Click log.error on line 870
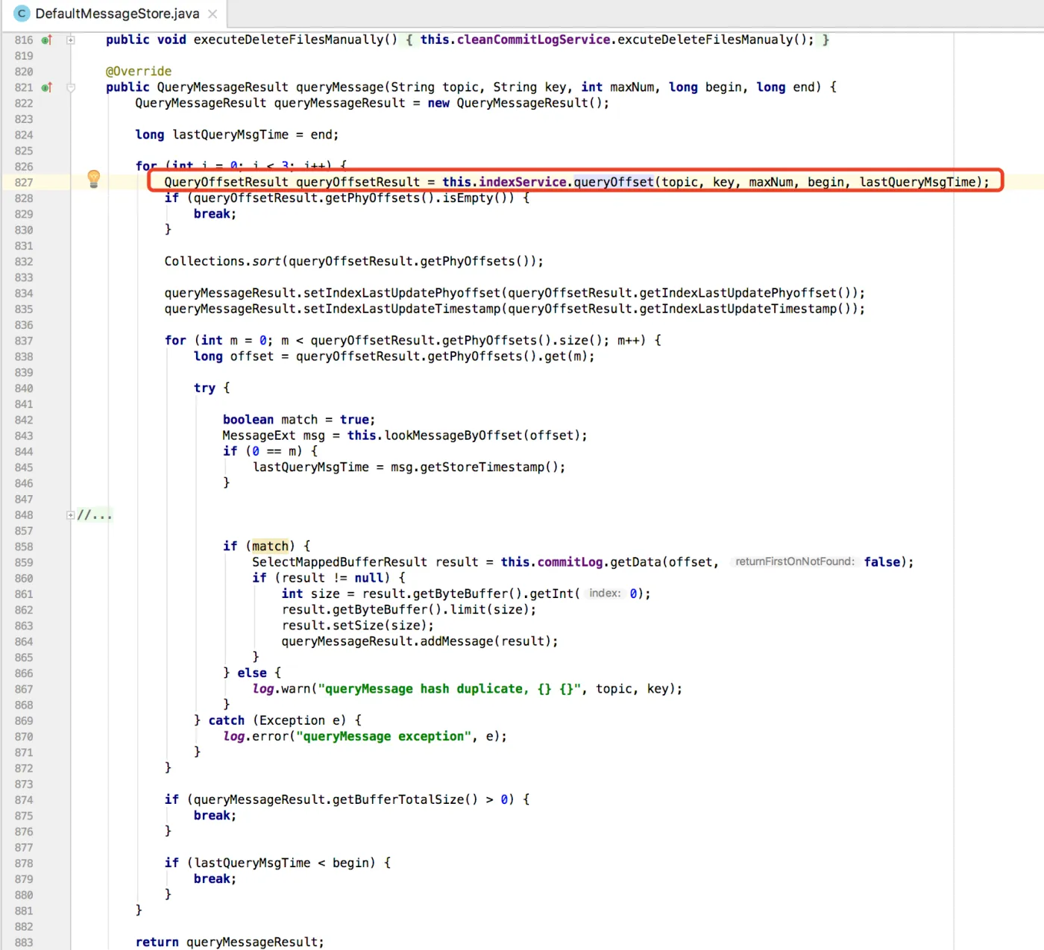 [x=256, y=736]
